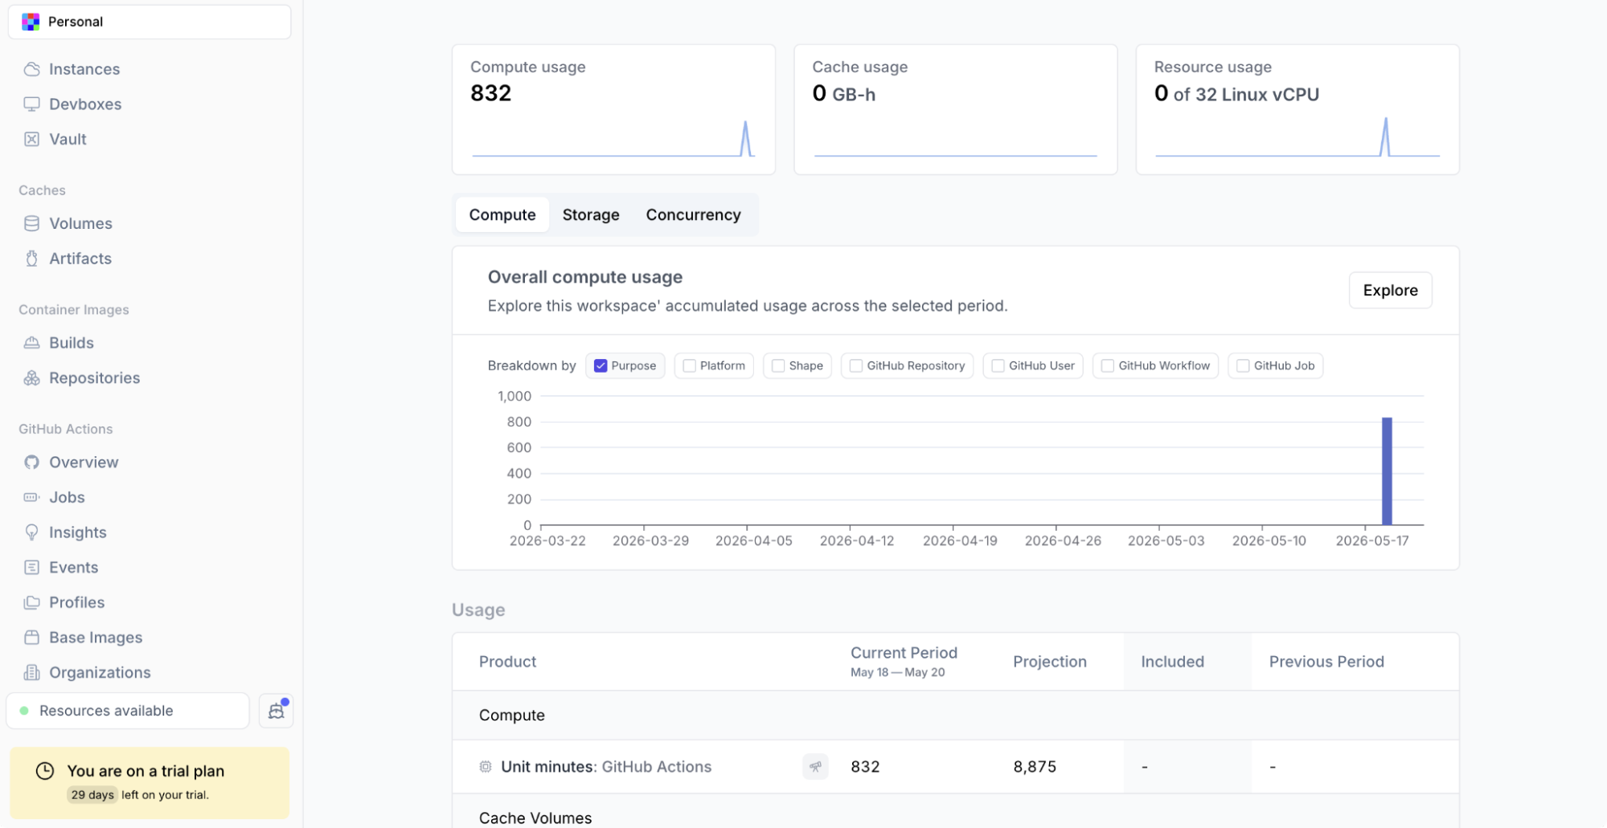Switch to the Storage tab
This screenshot has width=1607, height=828.
pyautogui.click(x=591, y=214)
